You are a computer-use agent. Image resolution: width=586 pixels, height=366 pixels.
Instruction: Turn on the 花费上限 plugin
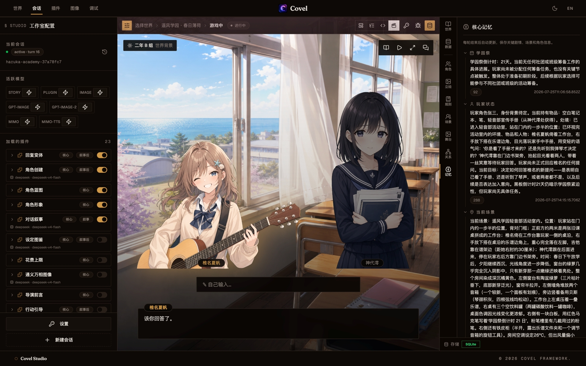[x=102, y=260]
